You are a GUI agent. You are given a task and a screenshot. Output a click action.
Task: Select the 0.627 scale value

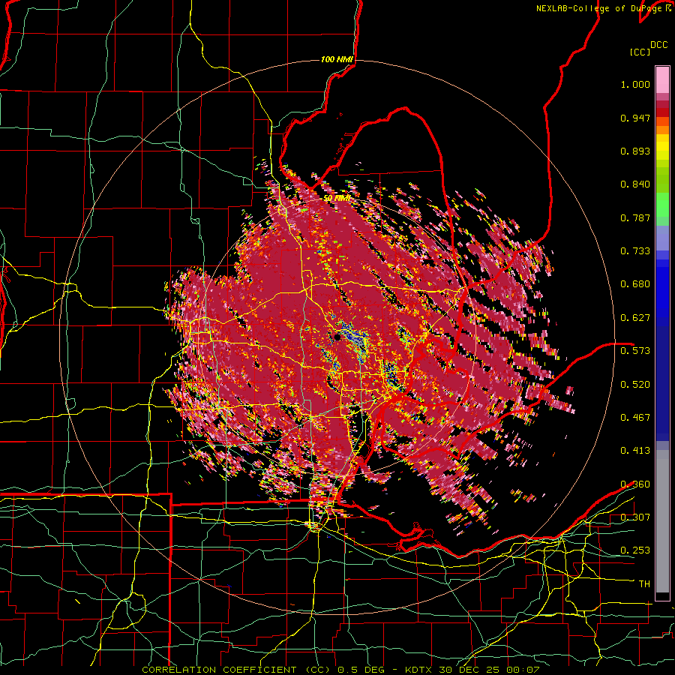(x=635, y=318)
